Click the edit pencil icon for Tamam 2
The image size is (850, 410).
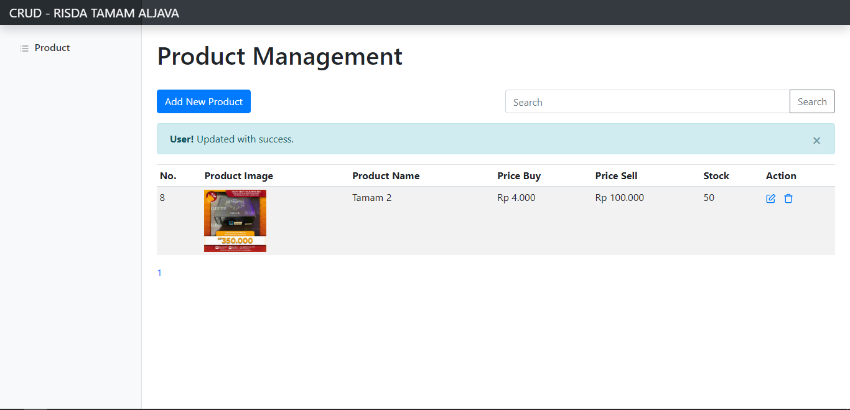(x=770, y=198)
